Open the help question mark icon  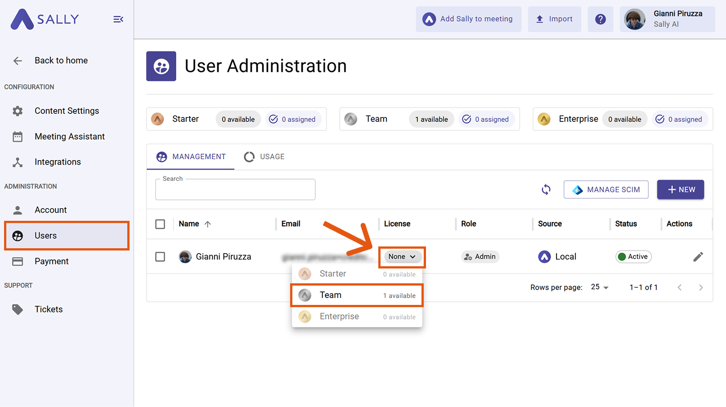click(x=601, y=19)
